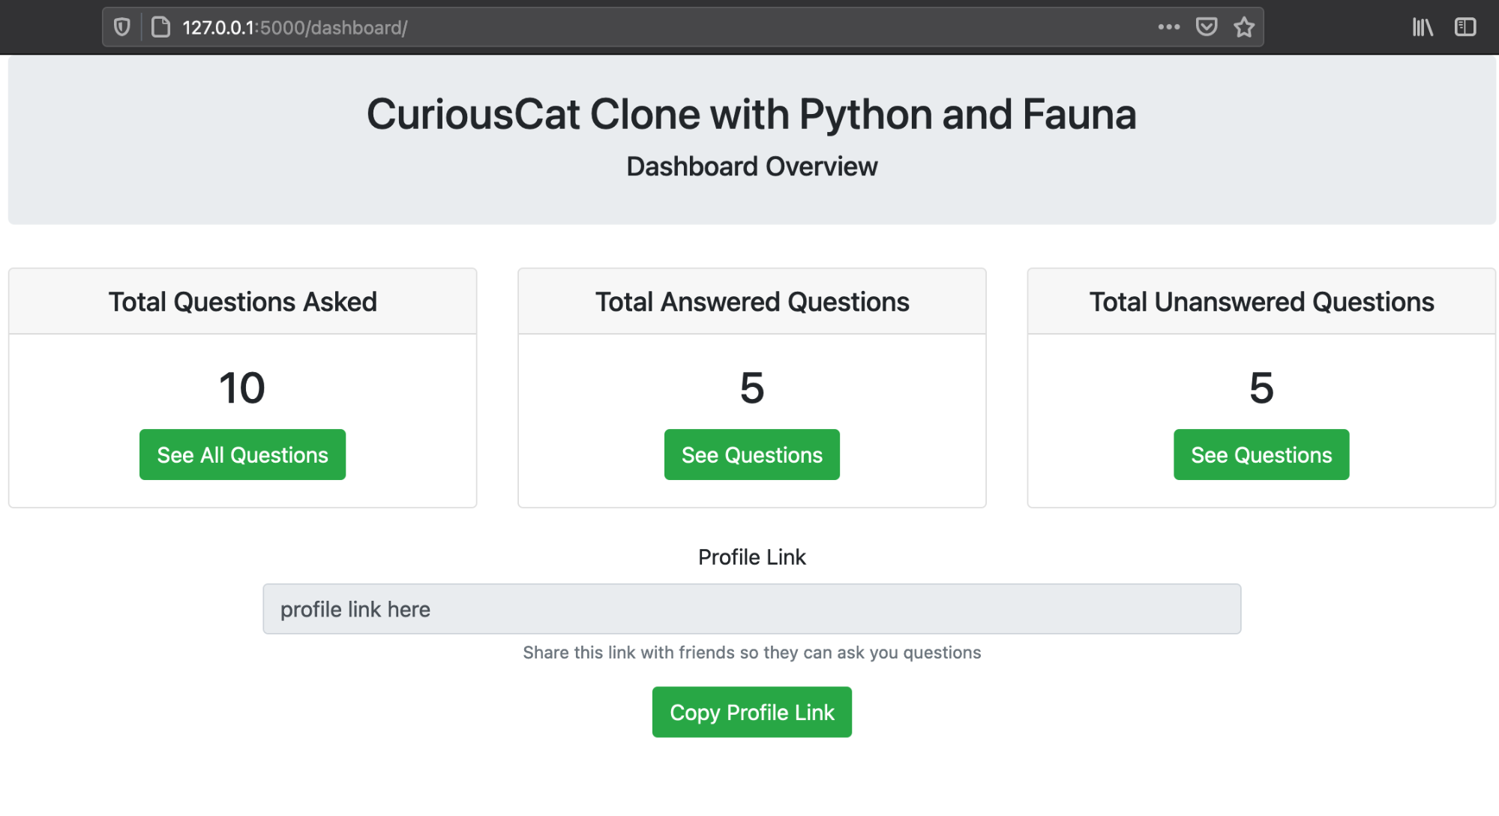This screenshot has width=1499, height=816.
Task: Save the page to Pocket
Action: click(x=1207, y=27)
